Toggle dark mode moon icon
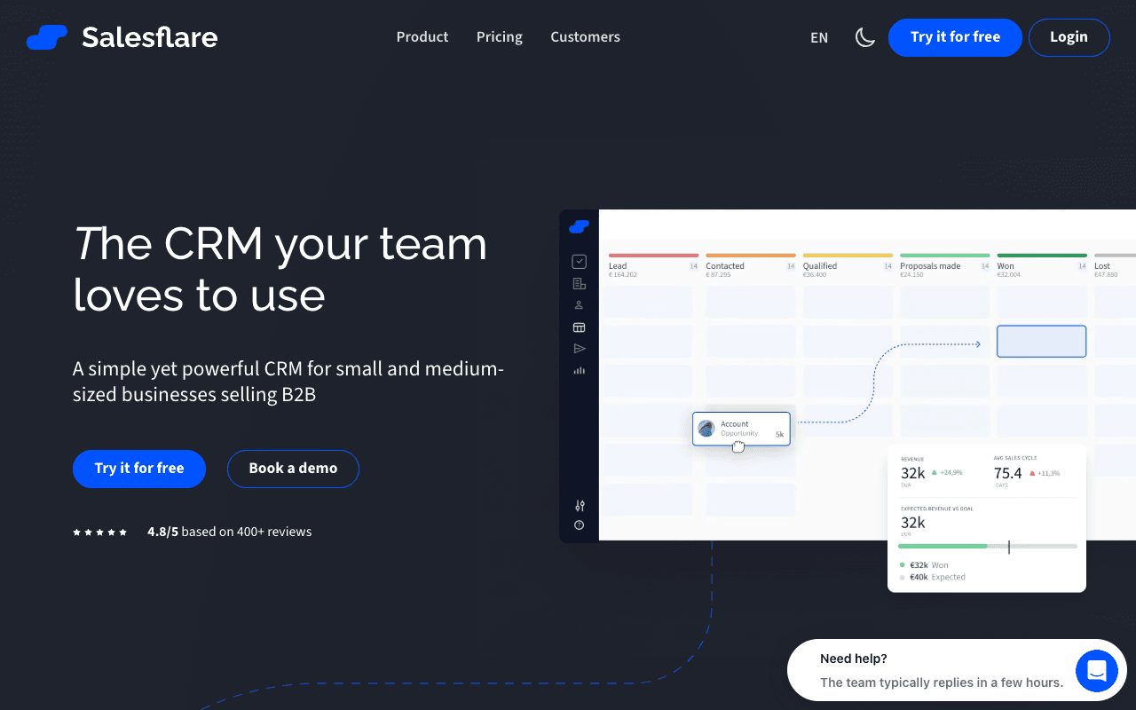Image resolution: width=1136 pixels, height=710 pixels. (x=865, y=37)
